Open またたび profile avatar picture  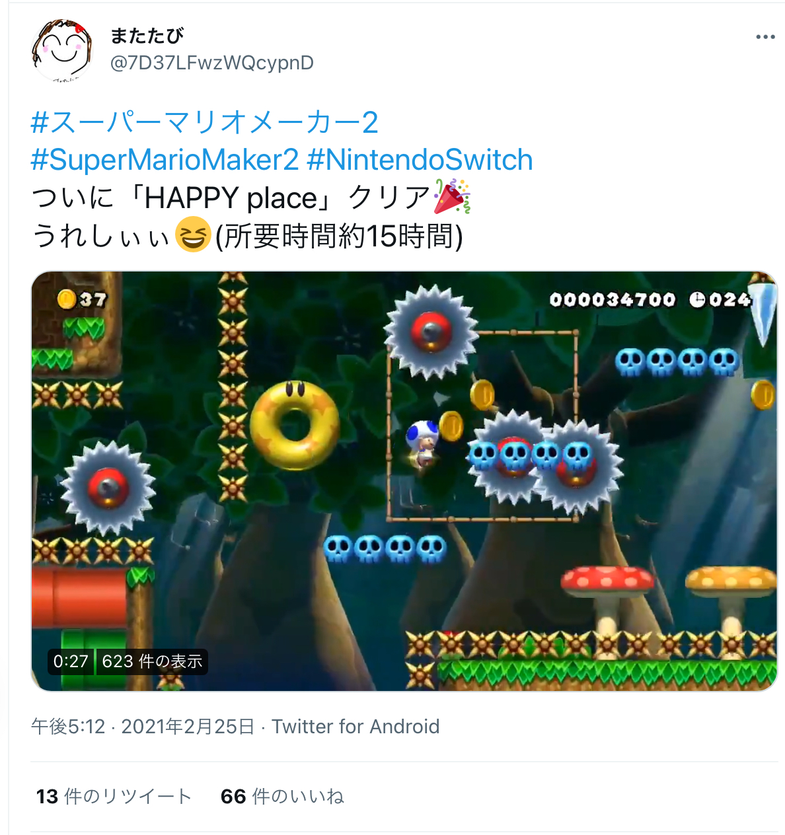(x=62, y=50)
